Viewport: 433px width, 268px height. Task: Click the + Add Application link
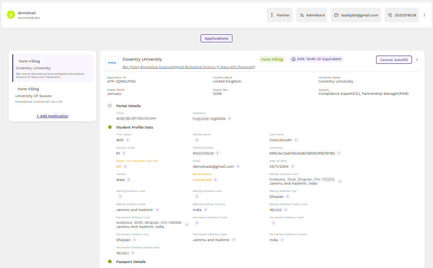[x=52, y=116]
